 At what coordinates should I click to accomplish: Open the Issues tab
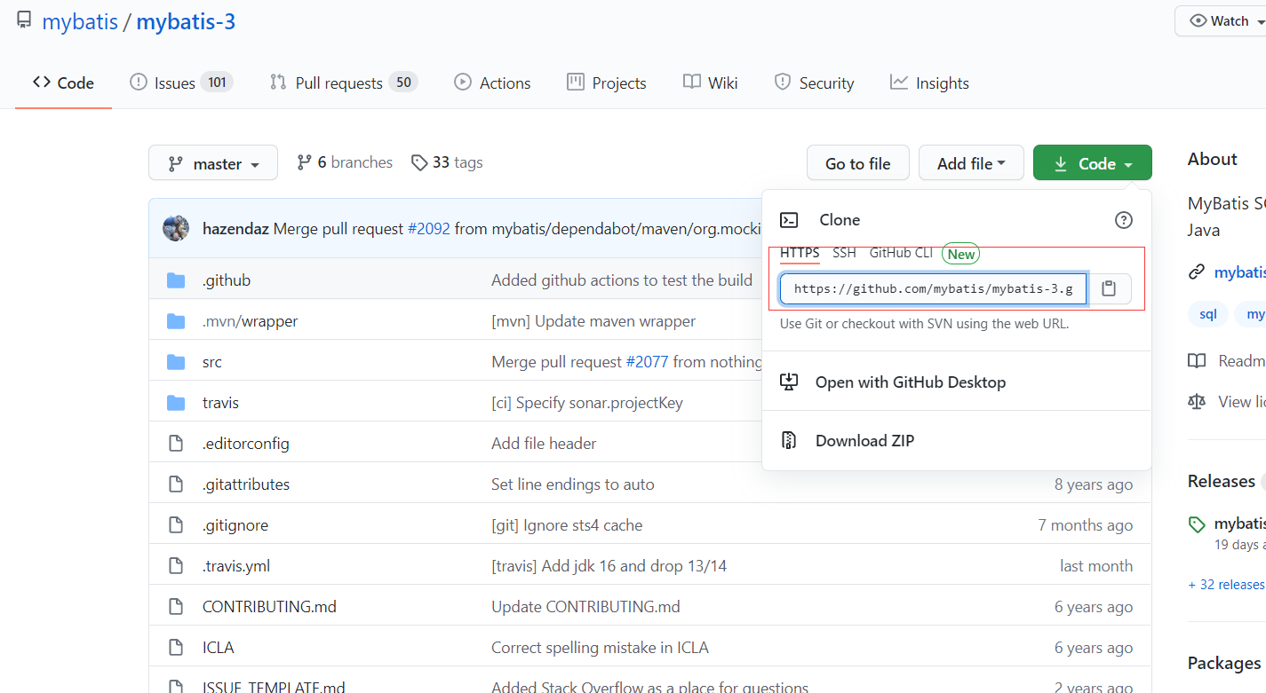(x=181, y=83)
